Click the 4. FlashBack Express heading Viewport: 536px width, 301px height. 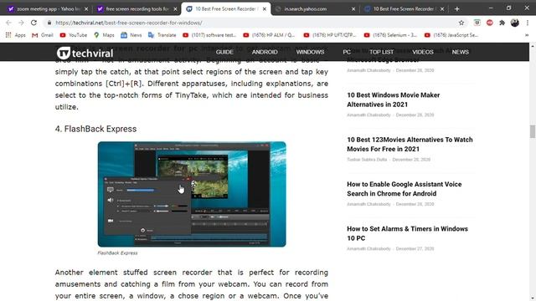95,129
